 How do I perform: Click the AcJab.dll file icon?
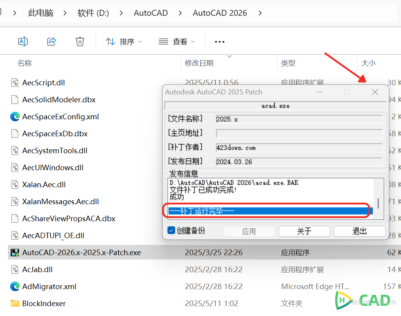tap(15, 269)
